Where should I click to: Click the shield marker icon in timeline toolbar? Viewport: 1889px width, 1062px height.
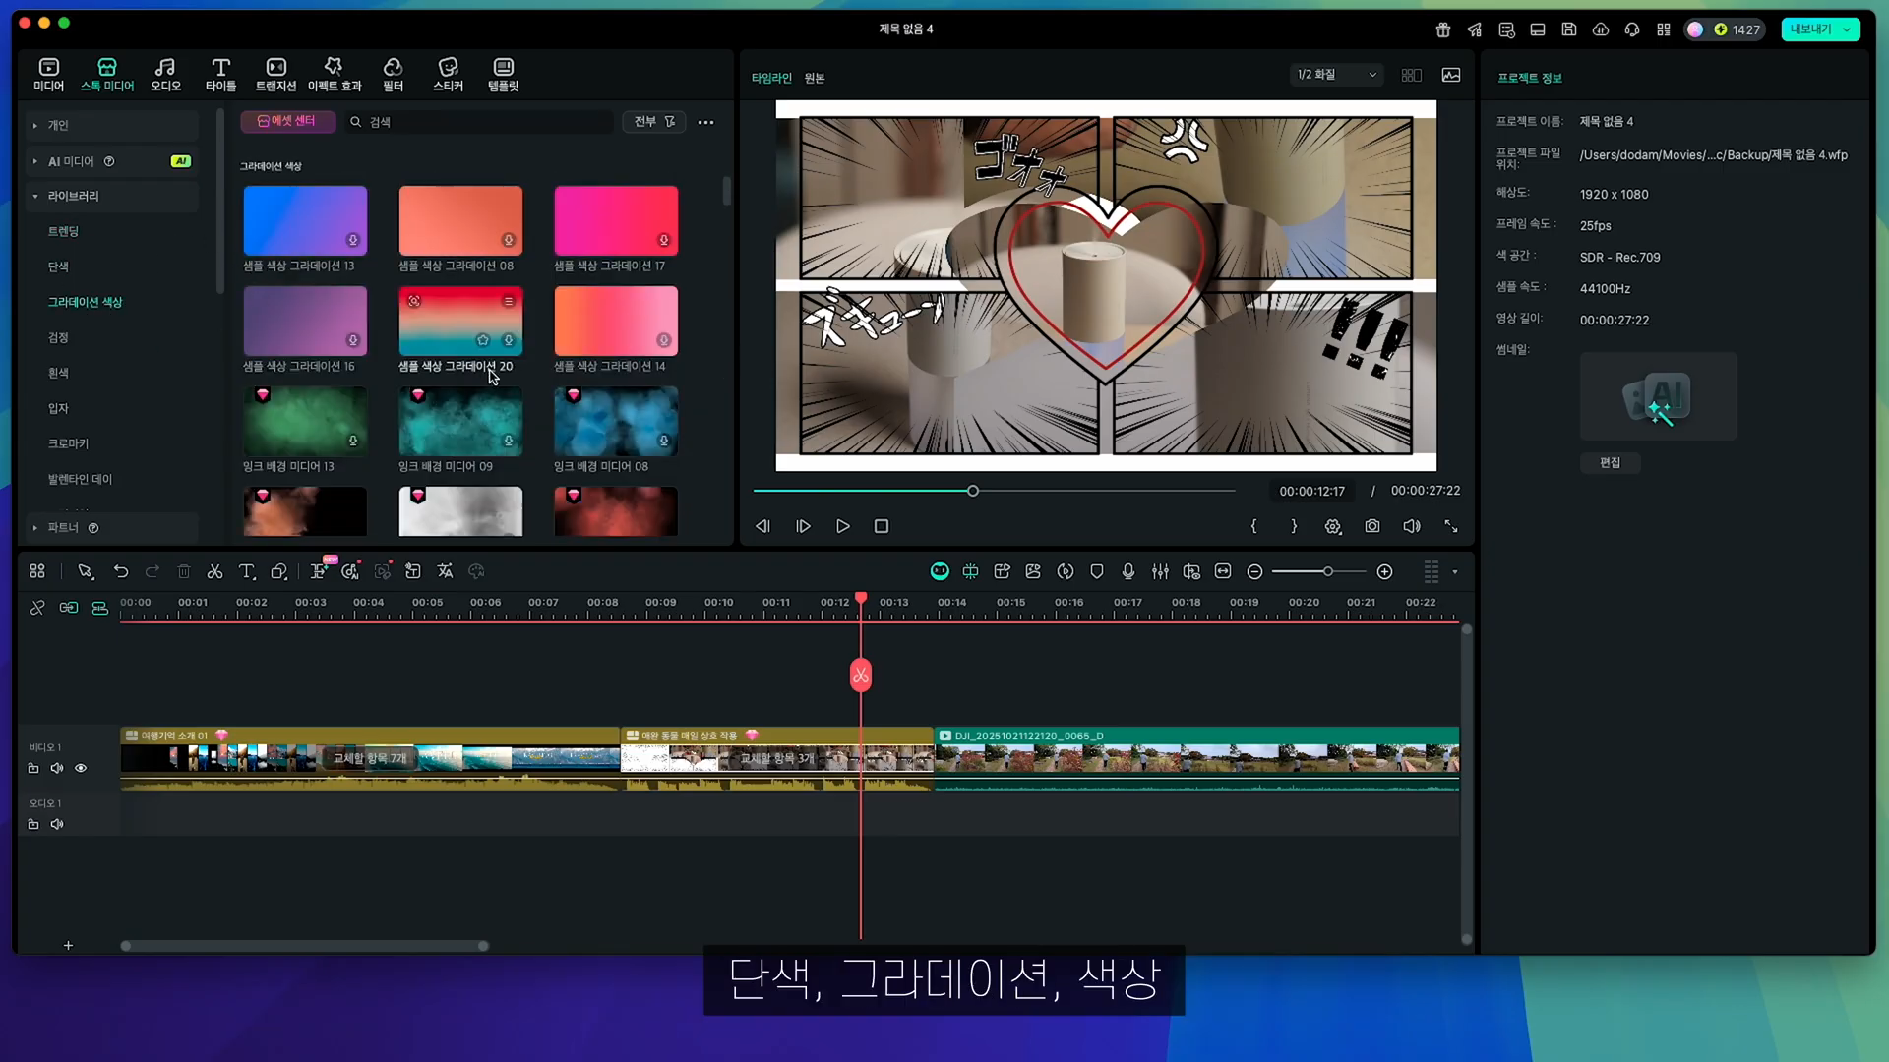[x=1097, y=571]
